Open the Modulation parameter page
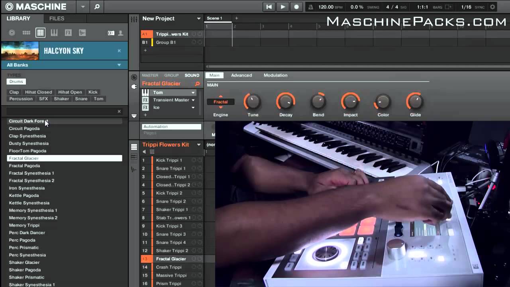This screenshot has width=510, height=287. 275,75
